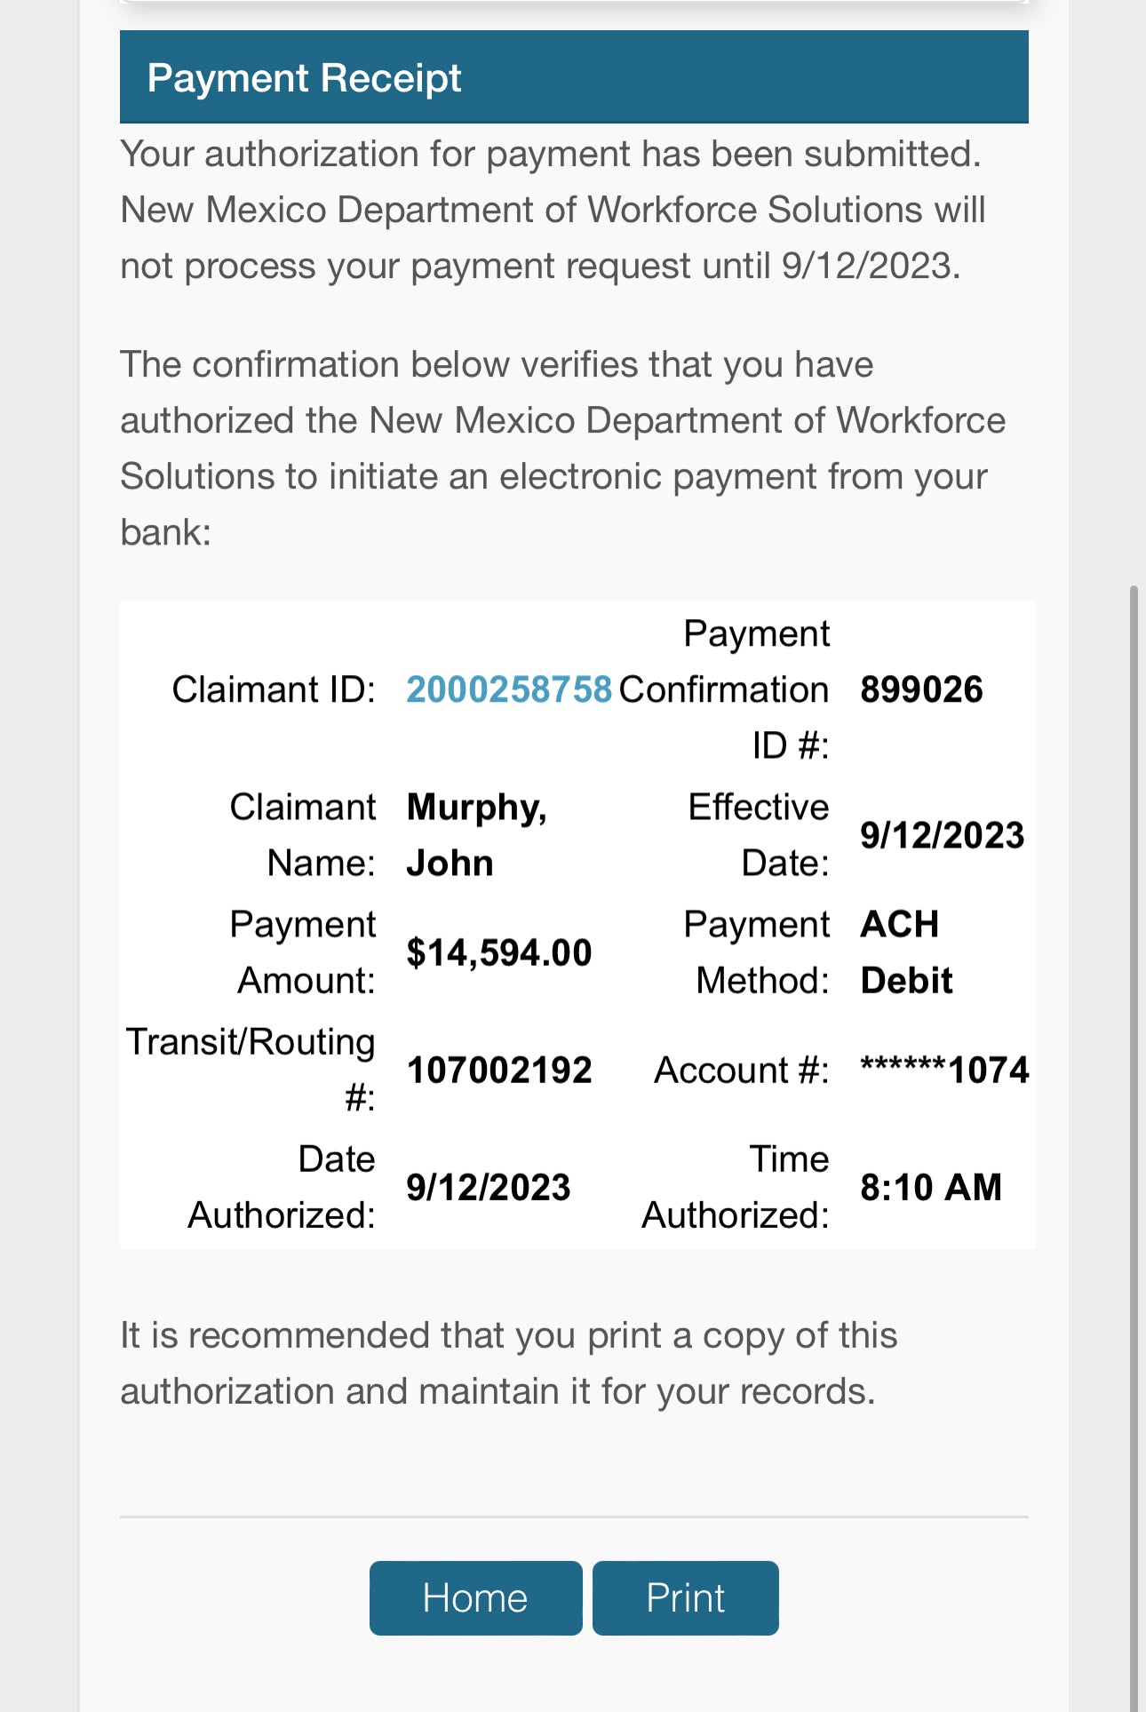The width and height of the screenshot is (1146, 1712).
Task: Click the Date Authorized value
Action: 488,1187
